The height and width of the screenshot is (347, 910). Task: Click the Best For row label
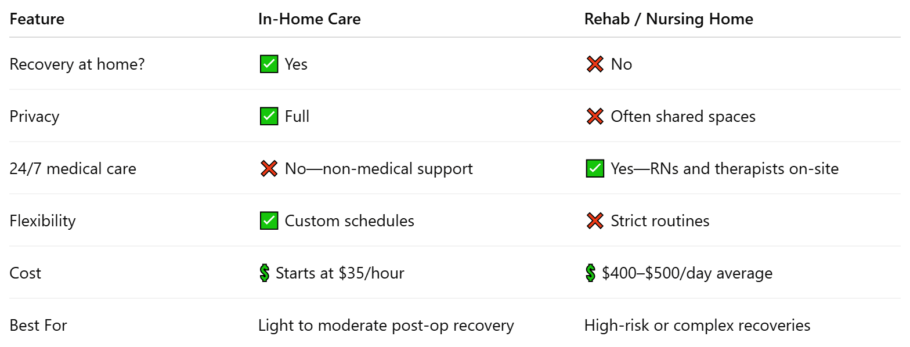coord(38,325)
